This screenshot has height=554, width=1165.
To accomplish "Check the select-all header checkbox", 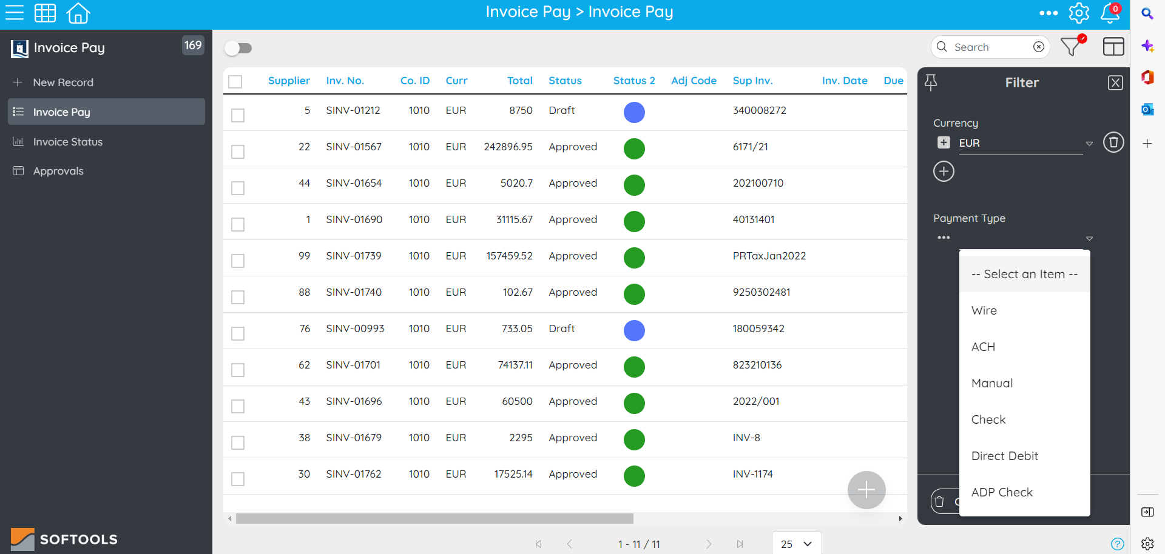I will [x=235, y=81].
